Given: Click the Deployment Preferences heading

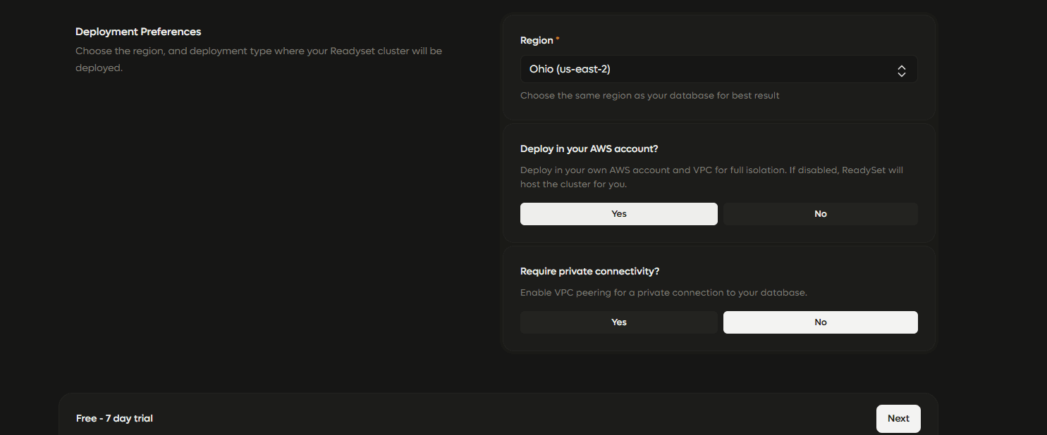Looking at the screenshot, I should [x=138, y=32].
